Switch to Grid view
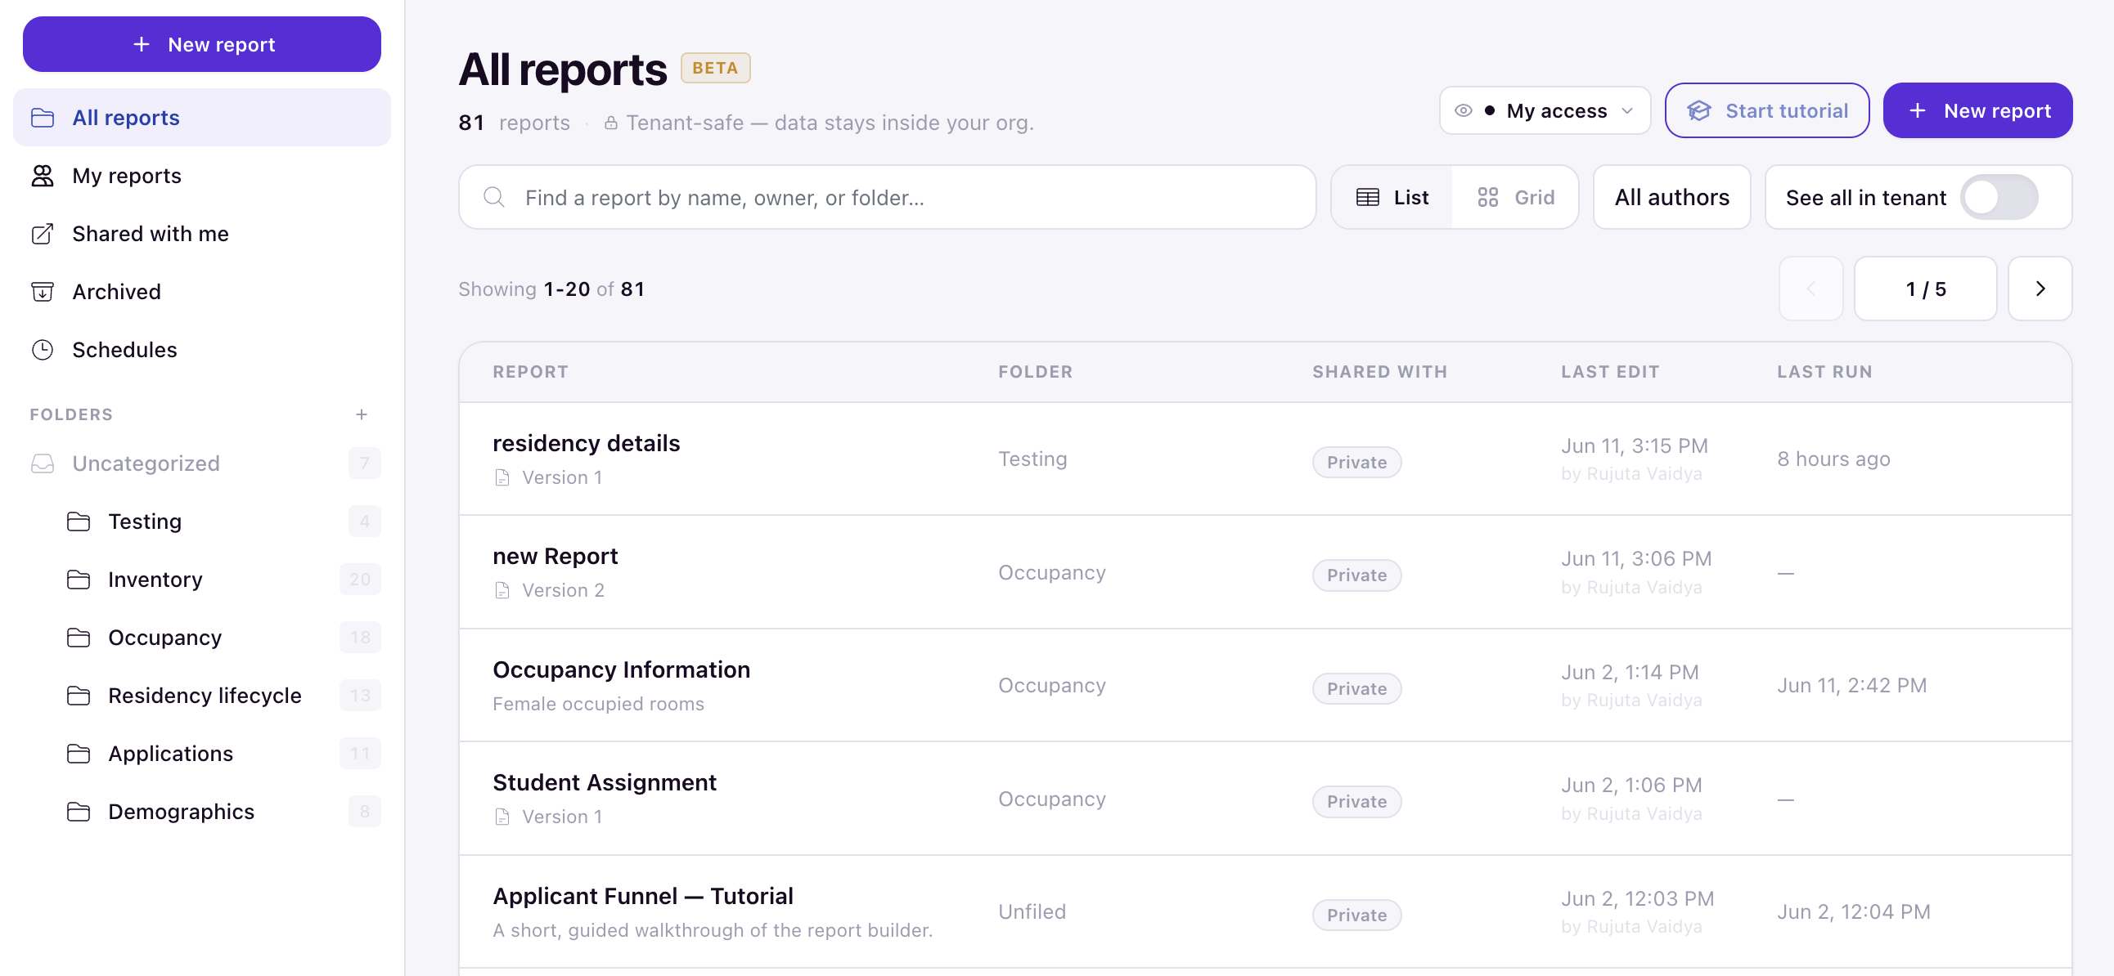Screen dimensions: 2114x976 tap(1516, 197)
